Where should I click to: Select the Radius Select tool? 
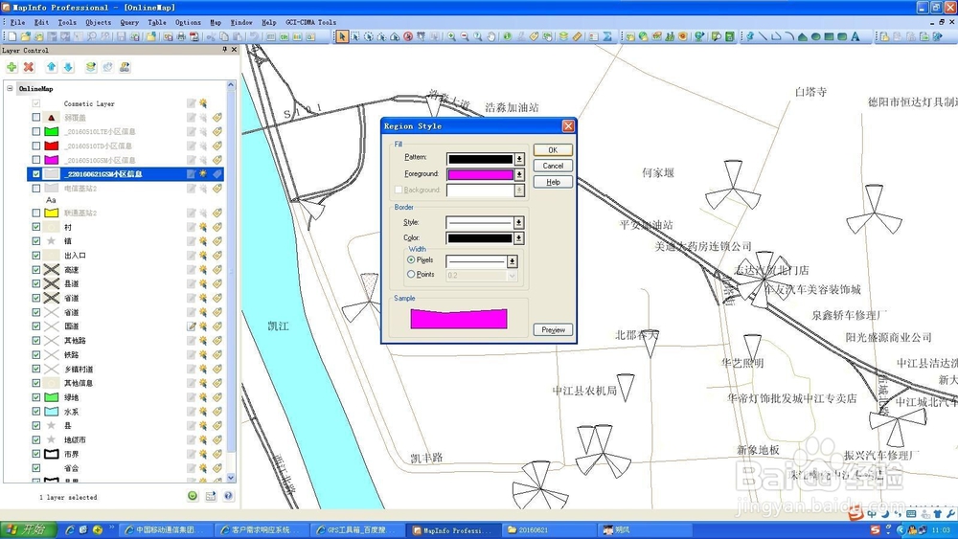pyautogui.click(x=369, y=36)
